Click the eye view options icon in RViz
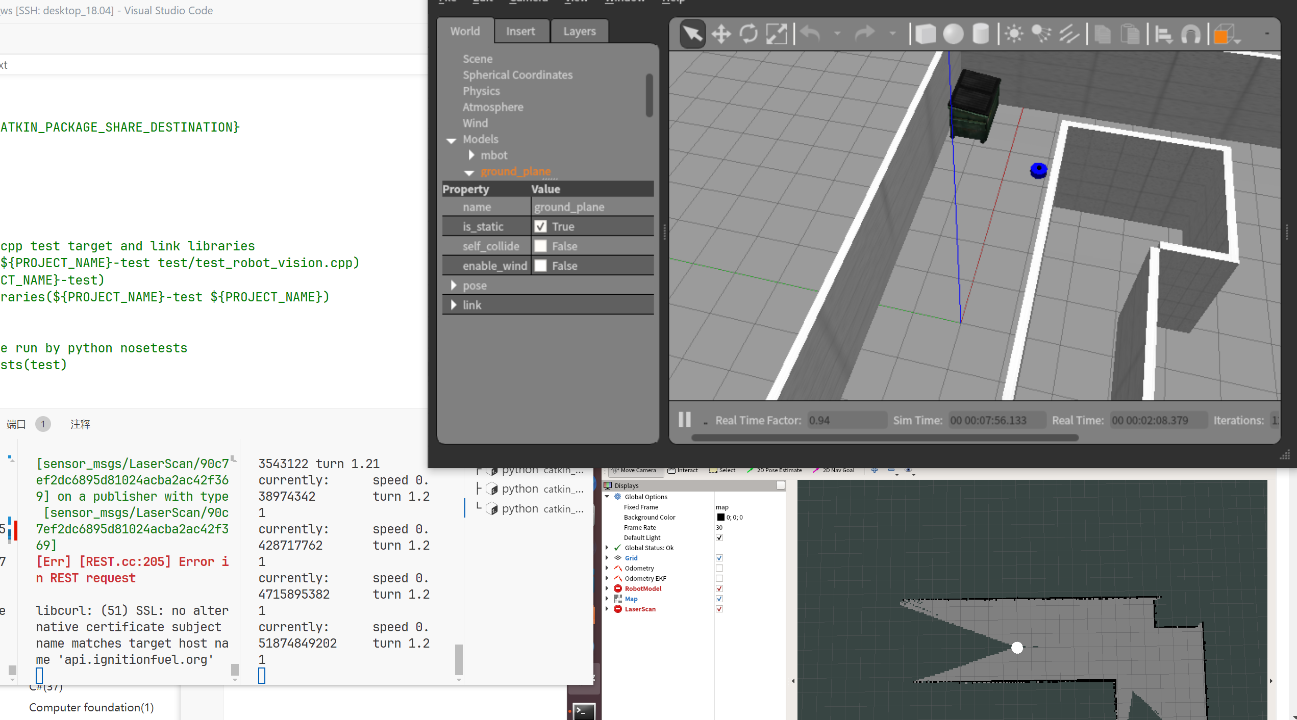This screenshot has height=720, width=1297. [909, 470]
